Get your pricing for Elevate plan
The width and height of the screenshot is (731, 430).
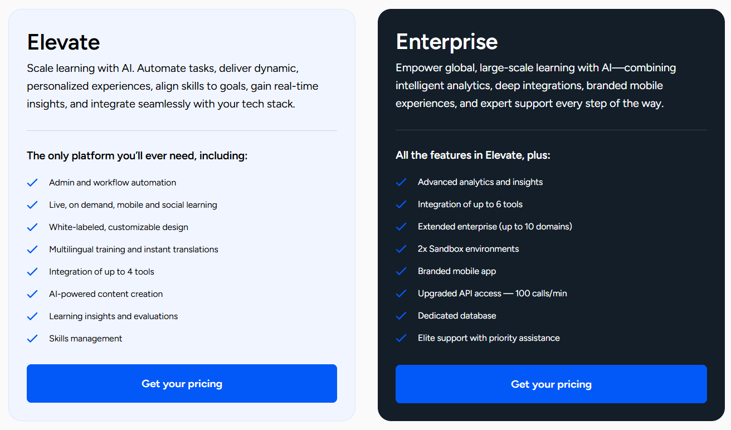click(x=182, y=383)
